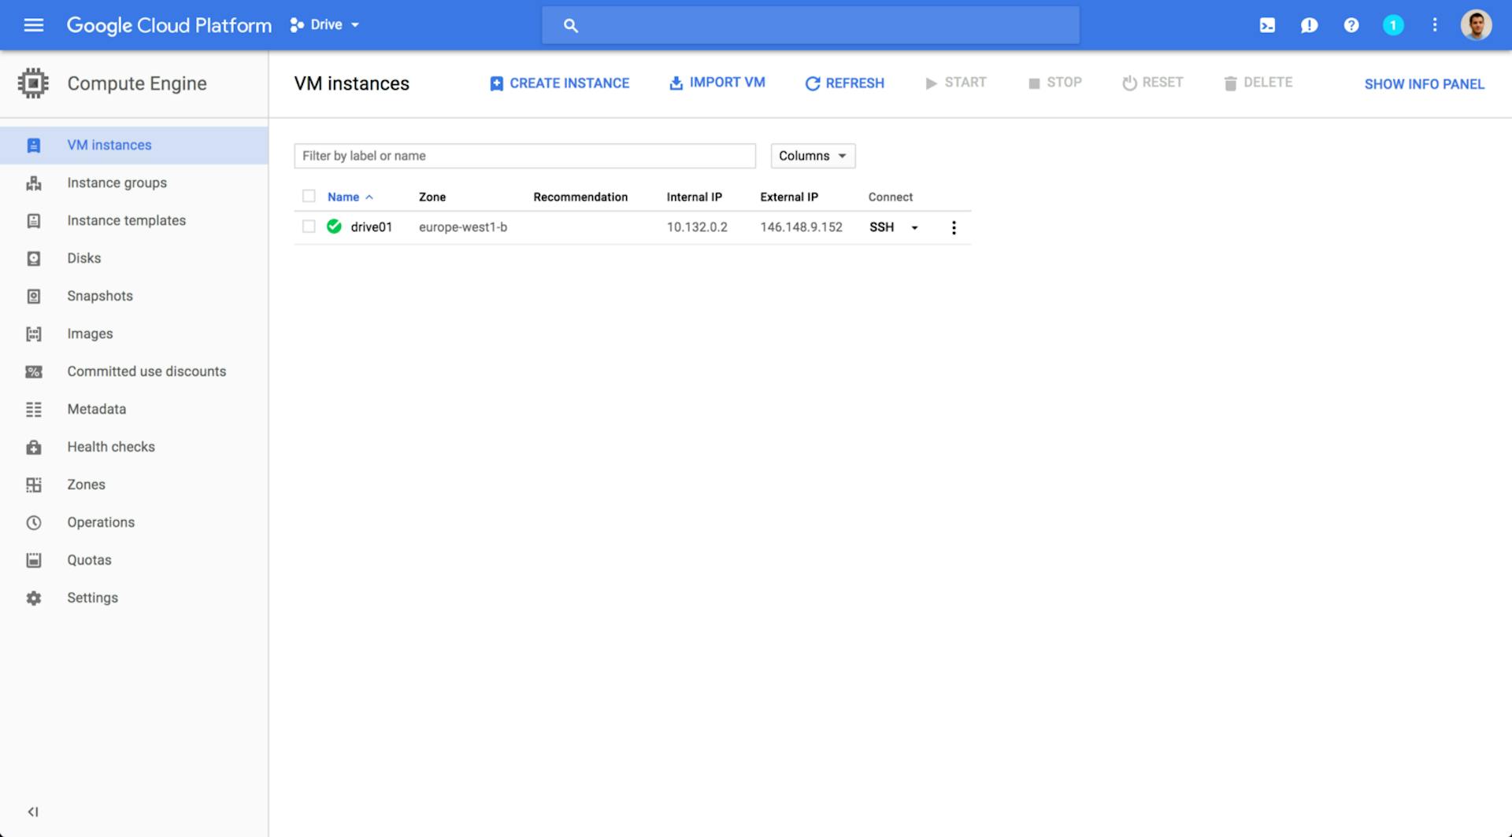Activate Cloud Shell terminal icon

1267,24
